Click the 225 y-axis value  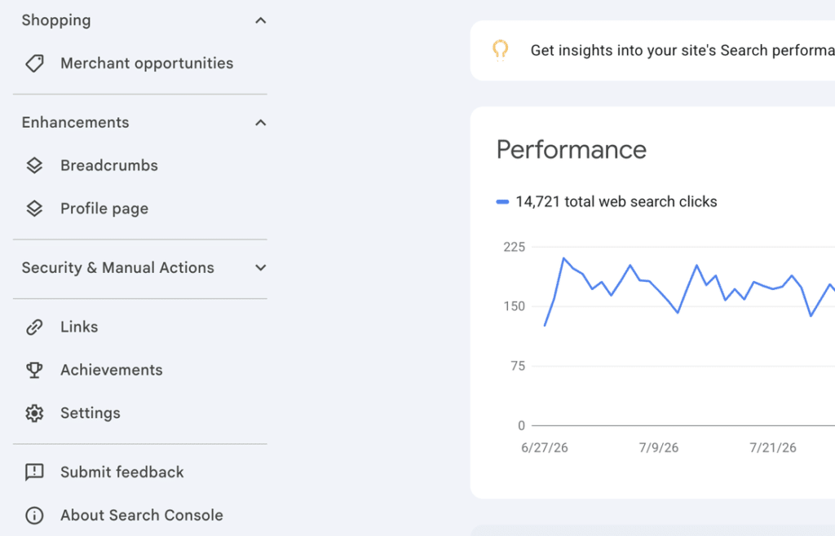click(514, 247)
